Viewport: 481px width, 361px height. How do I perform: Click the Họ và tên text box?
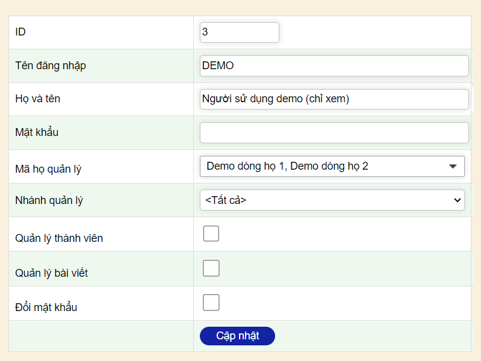click(334, 99)
